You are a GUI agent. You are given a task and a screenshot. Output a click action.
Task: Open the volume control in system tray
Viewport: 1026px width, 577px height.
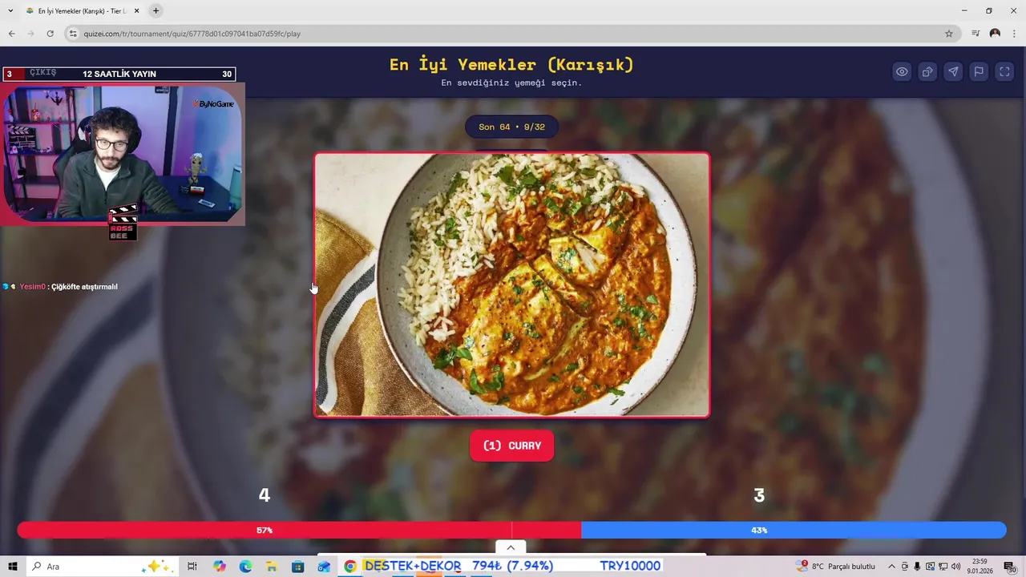(x=955, y=566)
